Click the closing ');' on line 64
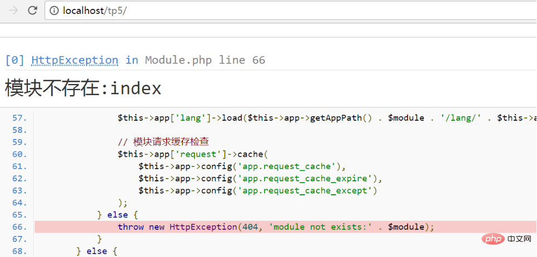The image size is (537, 257). tap(123, 203)
